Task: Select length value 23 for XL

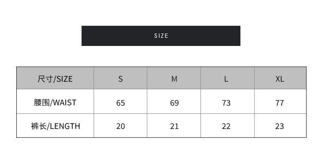Action: click(x=279, y=126)
